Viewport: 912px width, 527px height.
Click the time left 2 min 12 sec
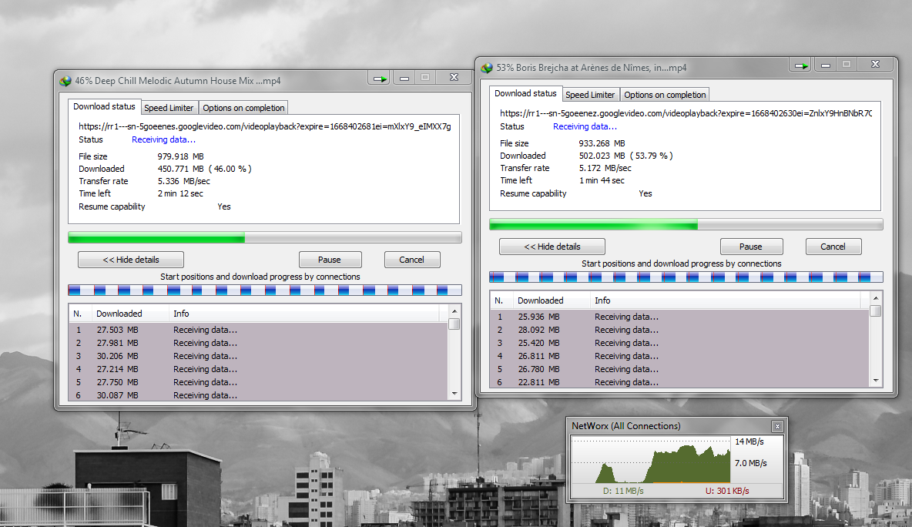[x=180, y=193]
